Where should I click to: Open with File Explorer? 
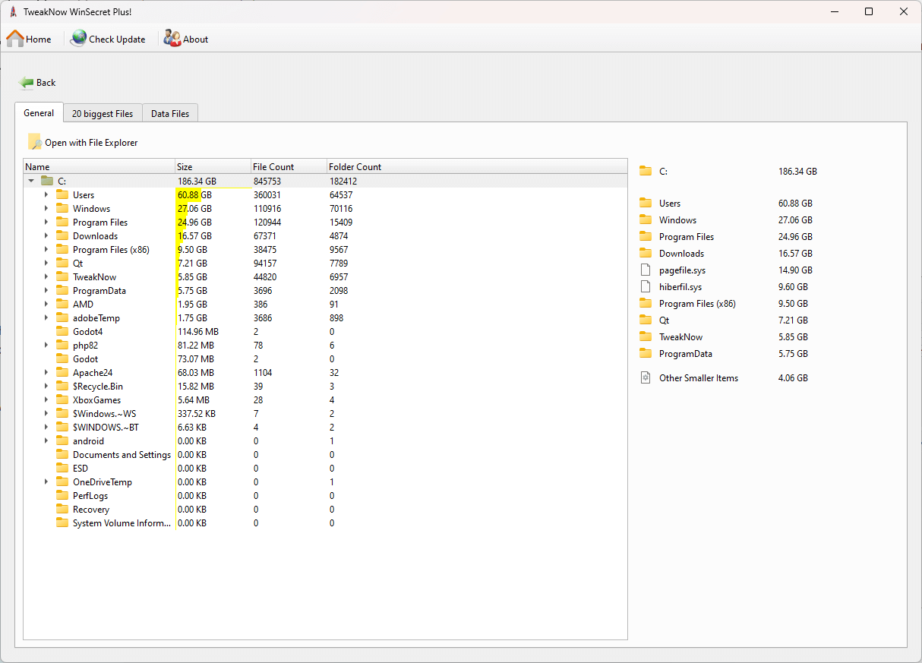click(85, 142)
